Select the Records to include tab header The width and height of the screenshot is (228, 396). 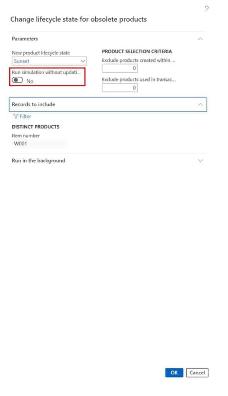tap(108, 104)
